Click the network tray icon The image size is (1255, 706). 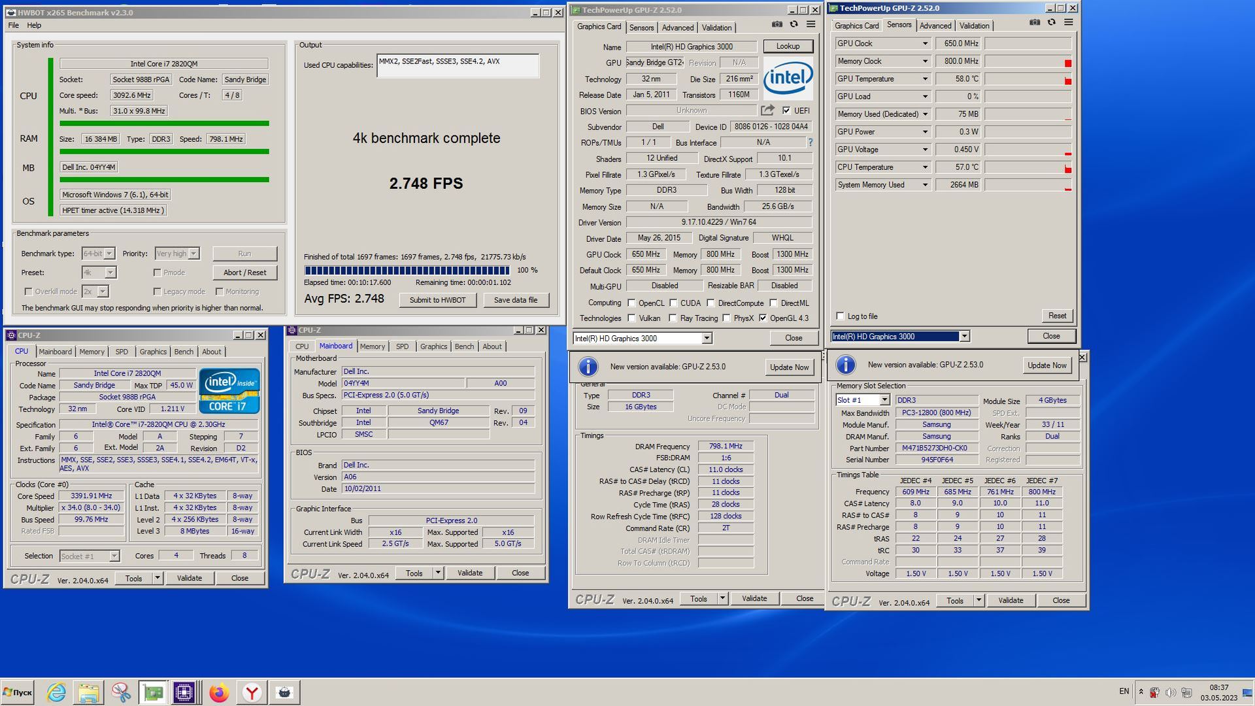click(1186, 692)
